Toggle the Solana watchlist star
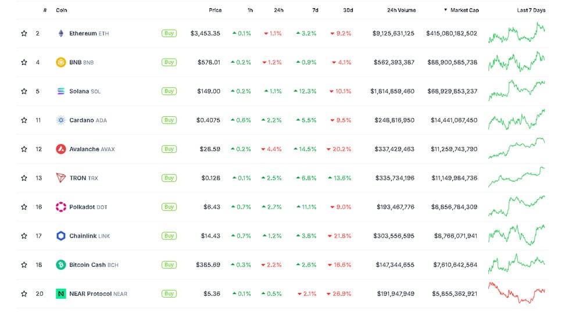The width and height of the screenshot is (572, 322). (24, 91)
